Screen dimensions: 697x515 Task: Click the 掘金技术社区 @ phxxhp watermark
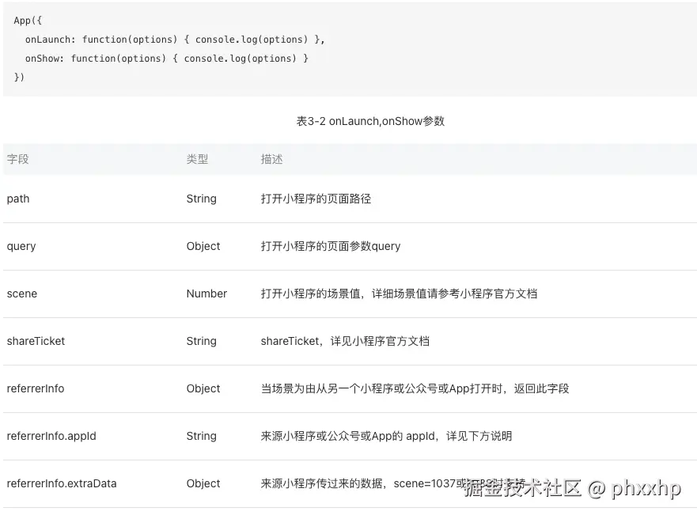(572, 488)
